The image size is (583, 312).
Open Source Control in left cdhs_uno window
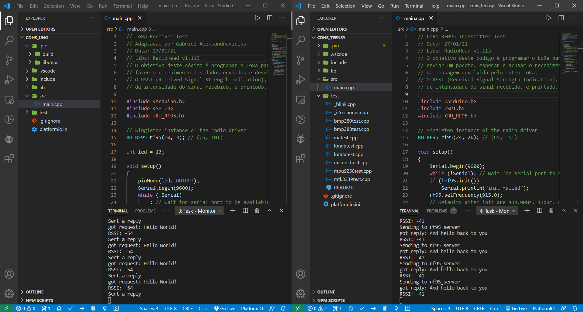coord(9,60)
